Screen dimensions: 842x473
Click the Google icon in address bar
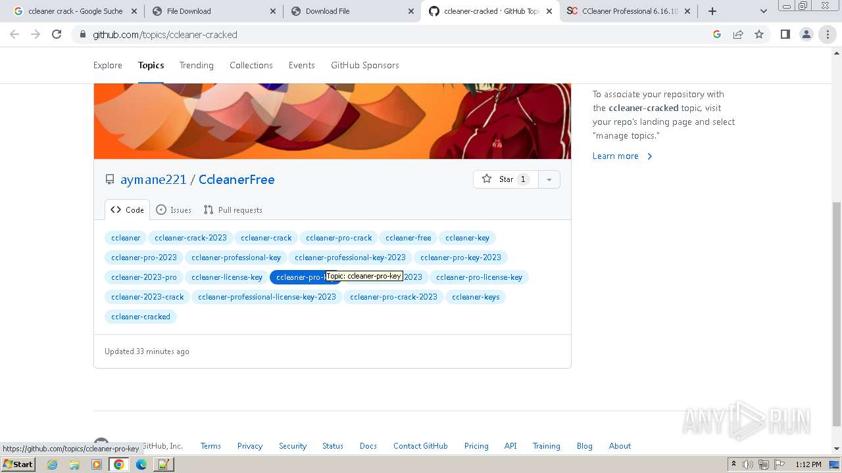717,34
